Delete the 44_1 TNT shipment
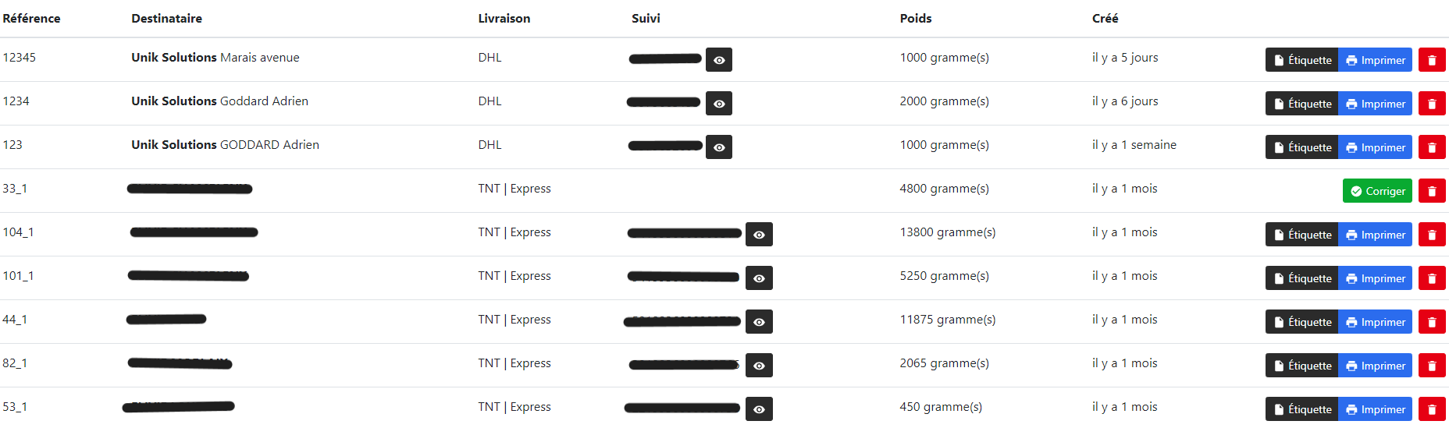This screenshot has height=428, width=1449. [x=1432, y=322]
